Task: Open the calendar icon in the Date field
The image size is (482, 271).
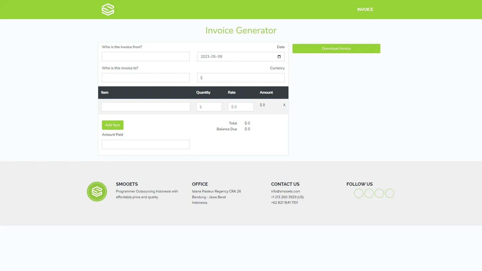Action: [279, 56]
